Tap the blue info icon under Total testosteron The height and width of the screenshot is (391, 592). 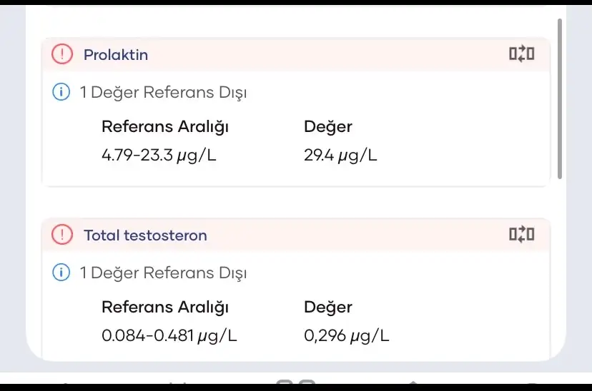(61, 273)
